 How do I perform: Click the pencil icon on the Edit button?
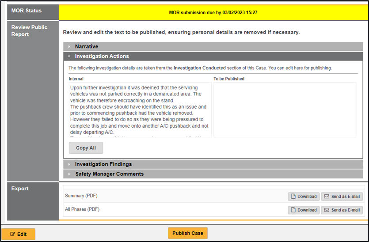tap(12, 234)
